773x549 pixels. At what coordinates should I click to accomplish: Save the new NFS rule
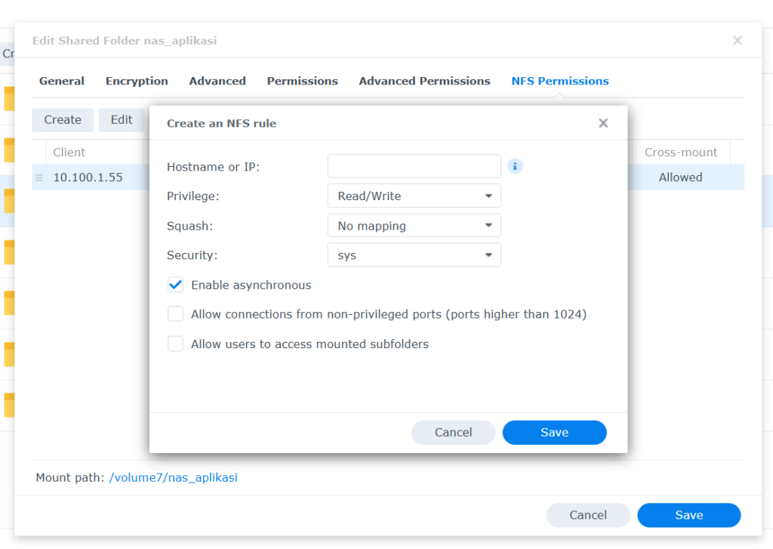(x=554, y=432)
